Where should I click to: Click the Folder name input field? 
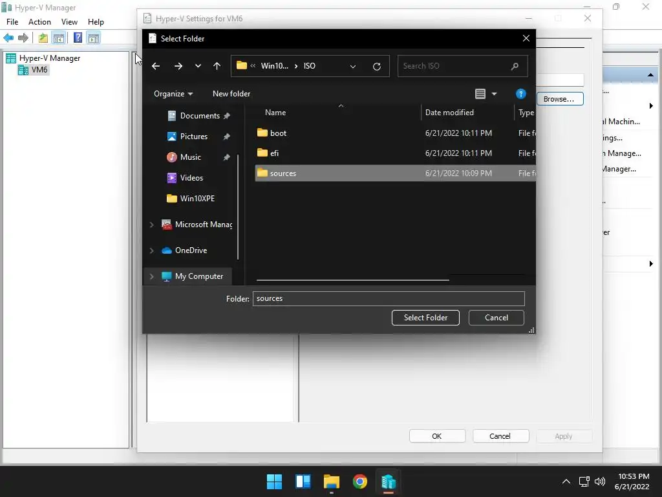389,298
